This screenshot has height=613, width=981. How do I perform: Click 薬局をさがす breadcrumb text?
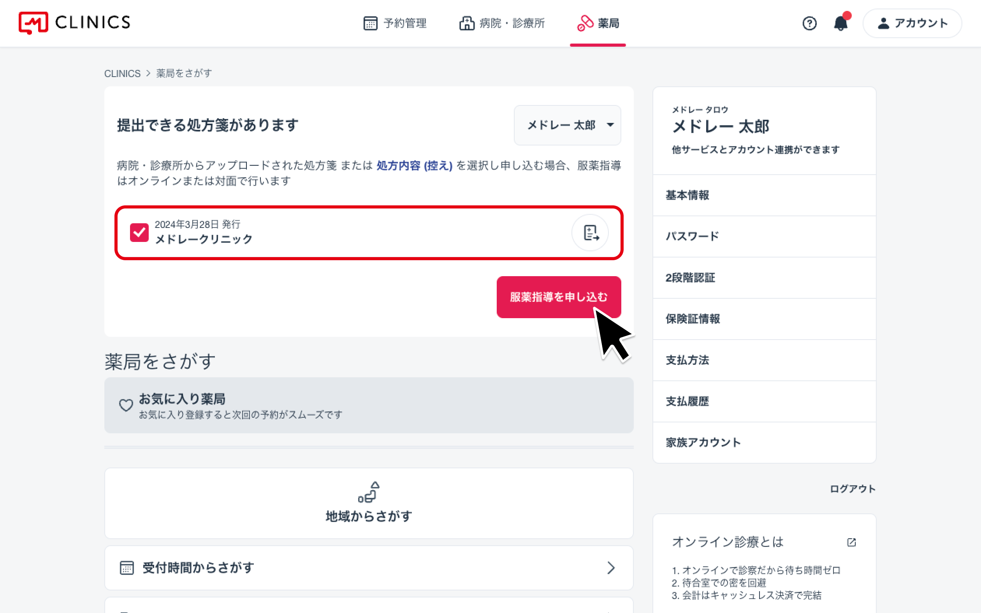click(x=184, y=74)
